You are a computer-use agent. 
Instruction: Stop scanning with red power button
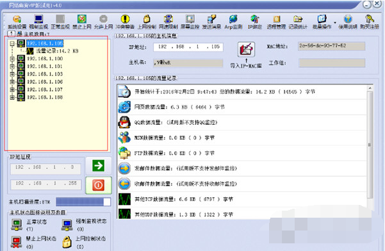[99, 185]
